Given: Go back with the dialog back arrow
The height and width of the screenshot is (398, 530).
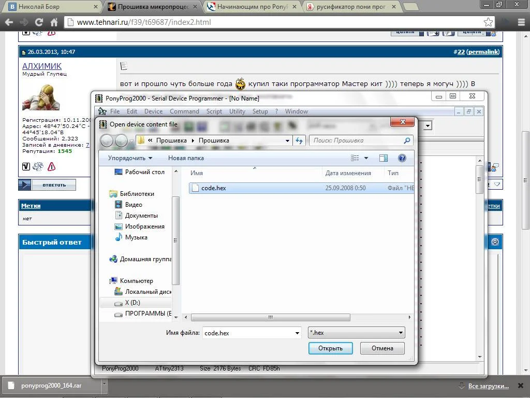Looking at the screenshot, I should click(x=107, y=140).
